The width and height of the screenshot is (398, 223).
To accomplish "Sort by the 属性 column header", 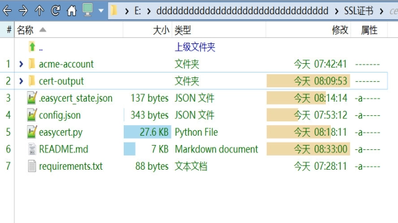I will (x=369, y=30).
